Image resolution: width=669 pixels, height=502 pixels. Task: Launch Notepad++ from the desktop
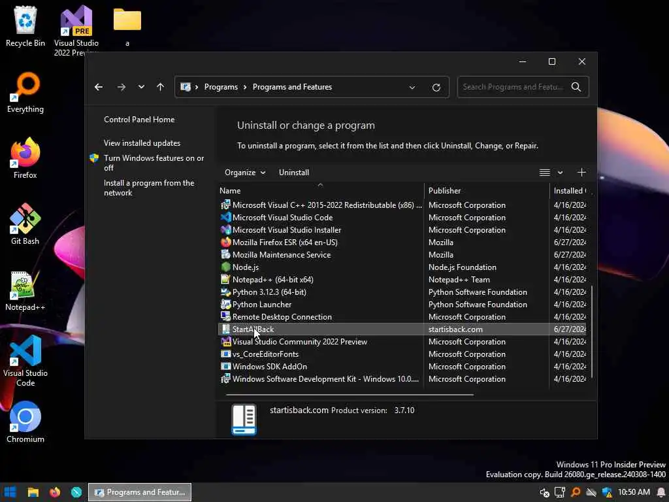coord(25,291)
